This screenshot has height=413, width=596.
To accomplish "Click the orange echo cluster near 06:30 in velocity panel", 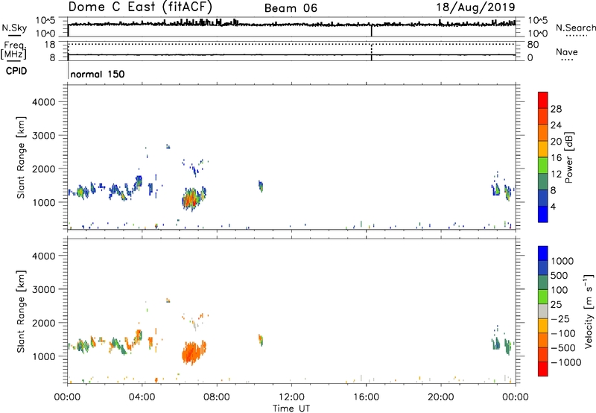I will pos(193,352).
